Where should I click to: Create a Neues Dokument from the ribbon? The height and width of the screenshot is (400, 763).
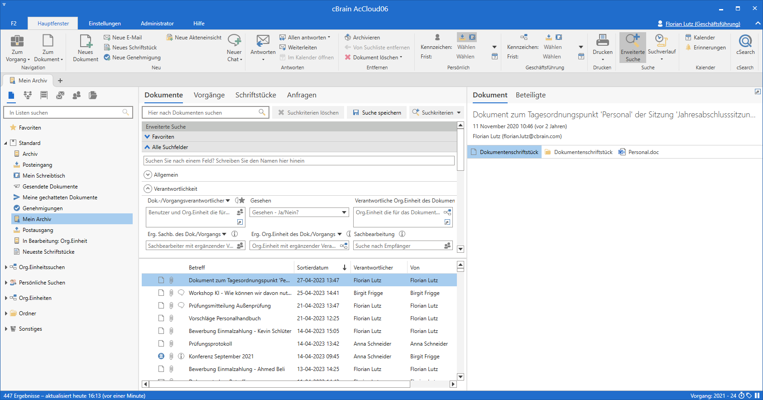click(x=86, y=48)
